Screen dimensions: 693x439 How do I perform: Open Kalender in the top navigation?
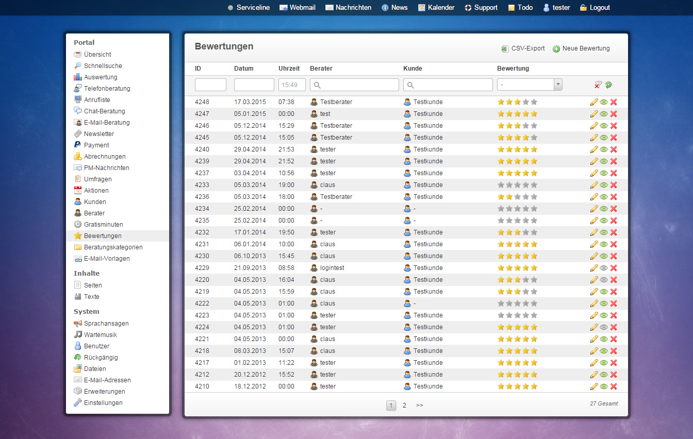tap(436, 8)
